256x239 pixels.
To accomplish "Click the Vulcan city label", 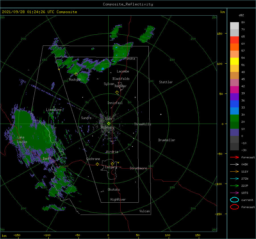I will pyautogui.click(x=145, y=211).
